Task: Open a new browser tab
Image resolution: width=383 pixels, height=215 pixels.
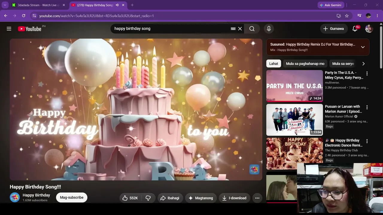Action: point(132,5)
